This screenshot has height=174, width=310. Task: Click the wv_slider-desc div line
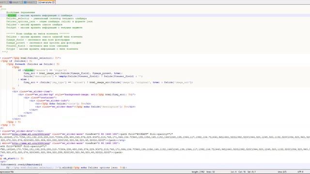coord(85,107)
